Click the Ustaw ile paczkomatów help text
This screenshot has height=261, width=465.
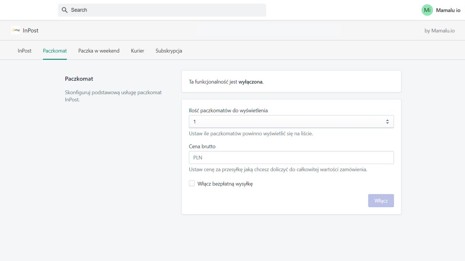(251, 133)
